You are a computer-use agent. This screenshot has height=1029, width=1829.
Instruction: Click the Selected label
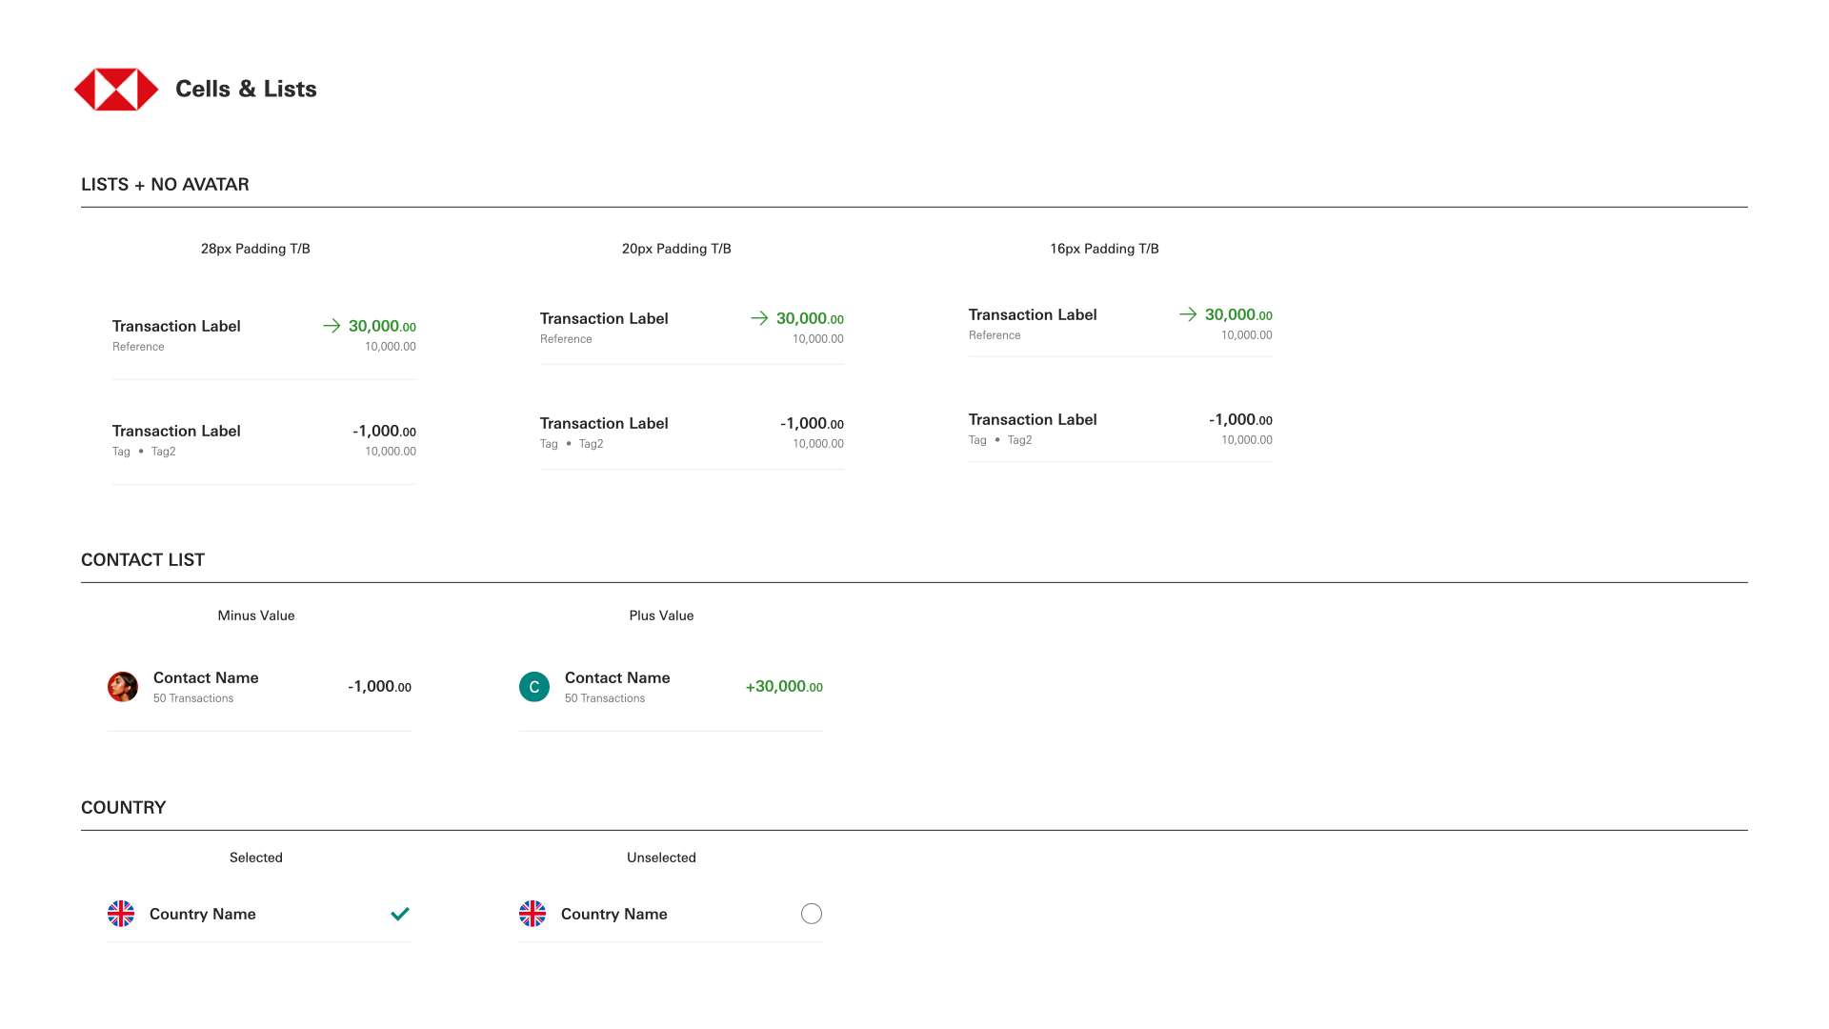click(x=256, y=857)
